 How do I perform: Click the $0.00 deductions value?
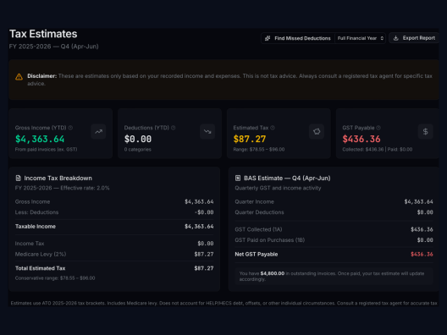coord(138,139)
